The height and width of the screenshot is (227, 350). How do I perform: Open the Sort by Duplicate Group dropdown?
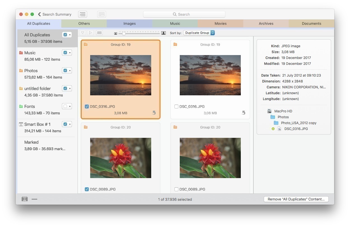tap(199, 33)
